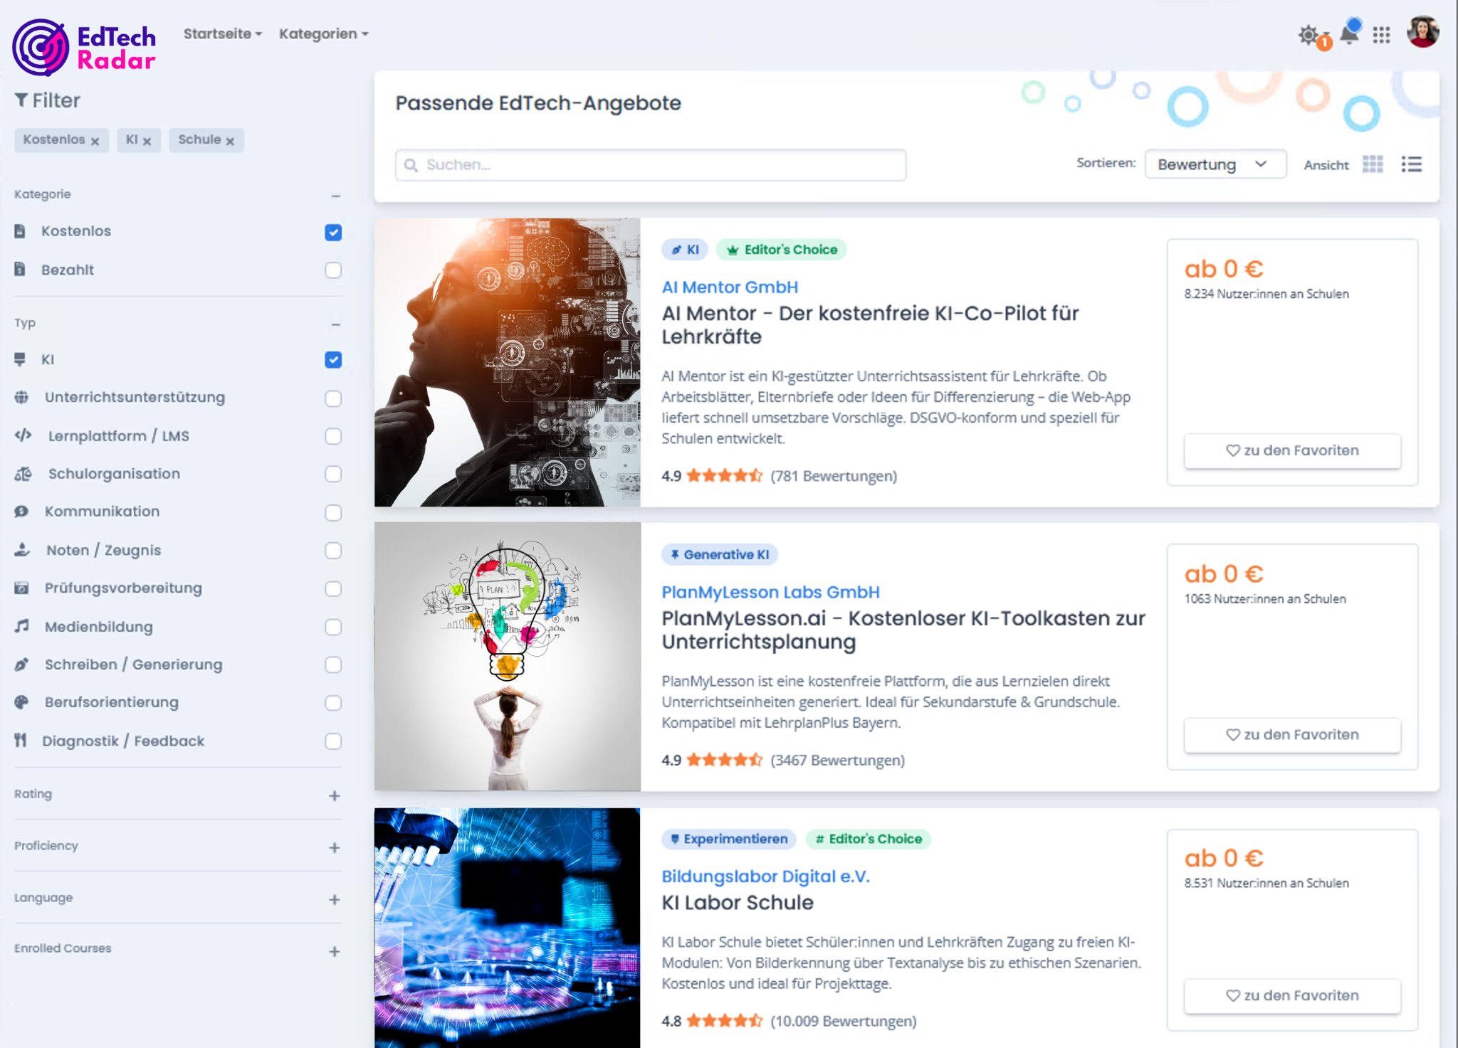The image size is (1458, 1048).
Task: Check the Lernplattform / LMS filter
Action: click(333, 436)
